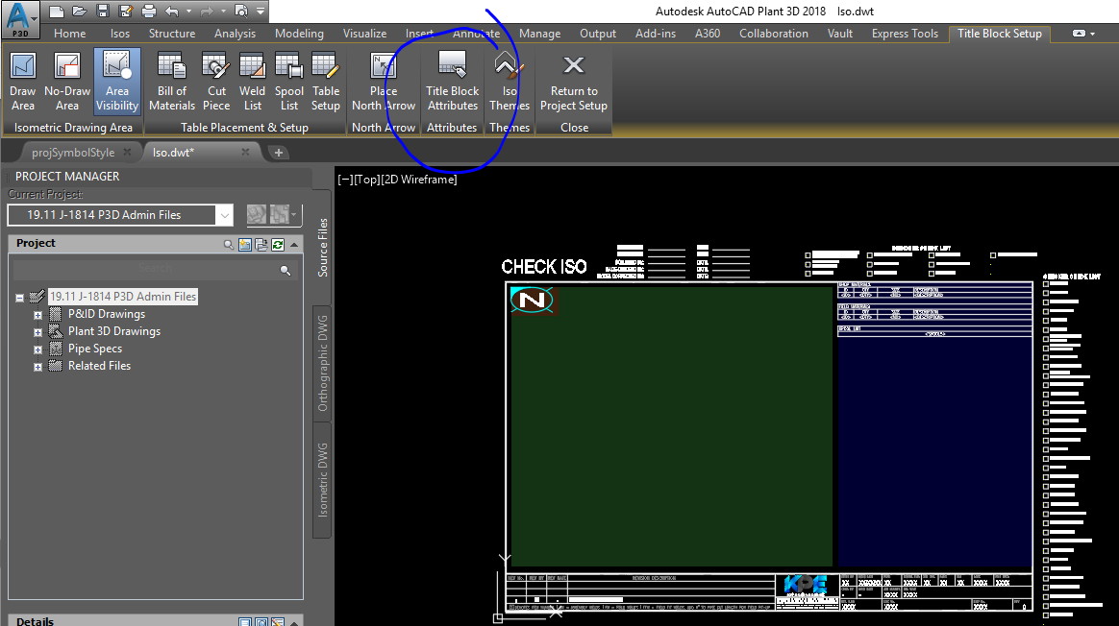Open the Title Block Attributes tool

tap(453, 82)
